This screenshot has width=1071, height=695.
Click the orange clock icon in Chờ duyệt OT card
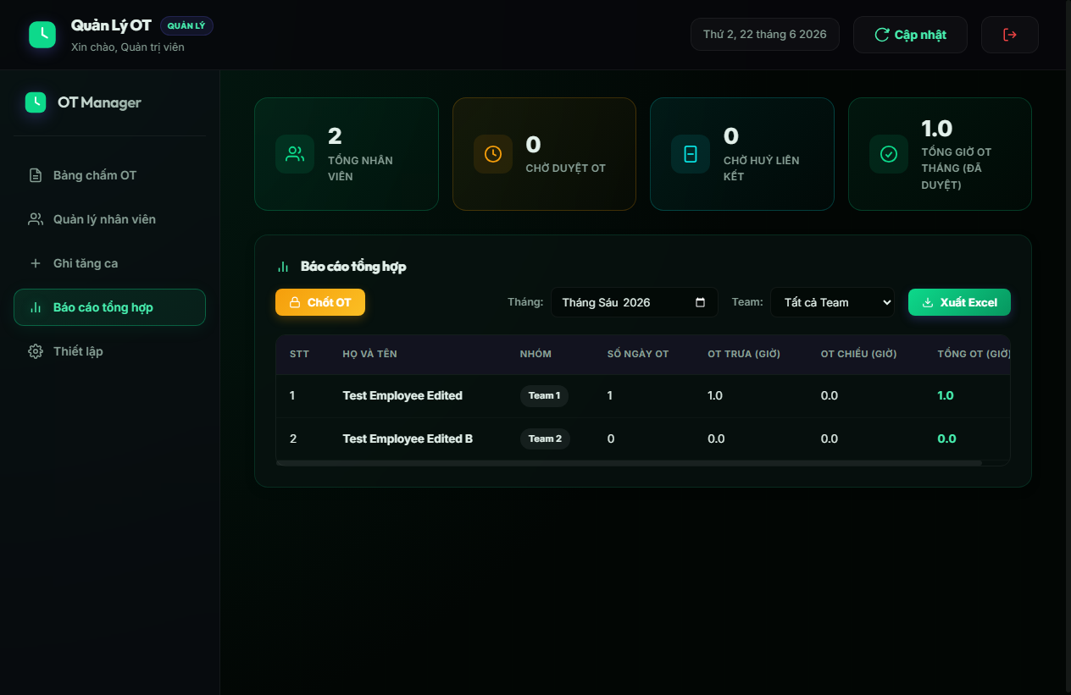[x=493, y=154]
